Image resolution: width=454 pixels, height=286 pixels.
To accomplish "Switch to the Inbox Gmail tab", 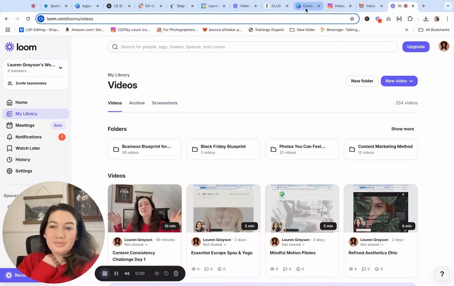I will point(371,6).
